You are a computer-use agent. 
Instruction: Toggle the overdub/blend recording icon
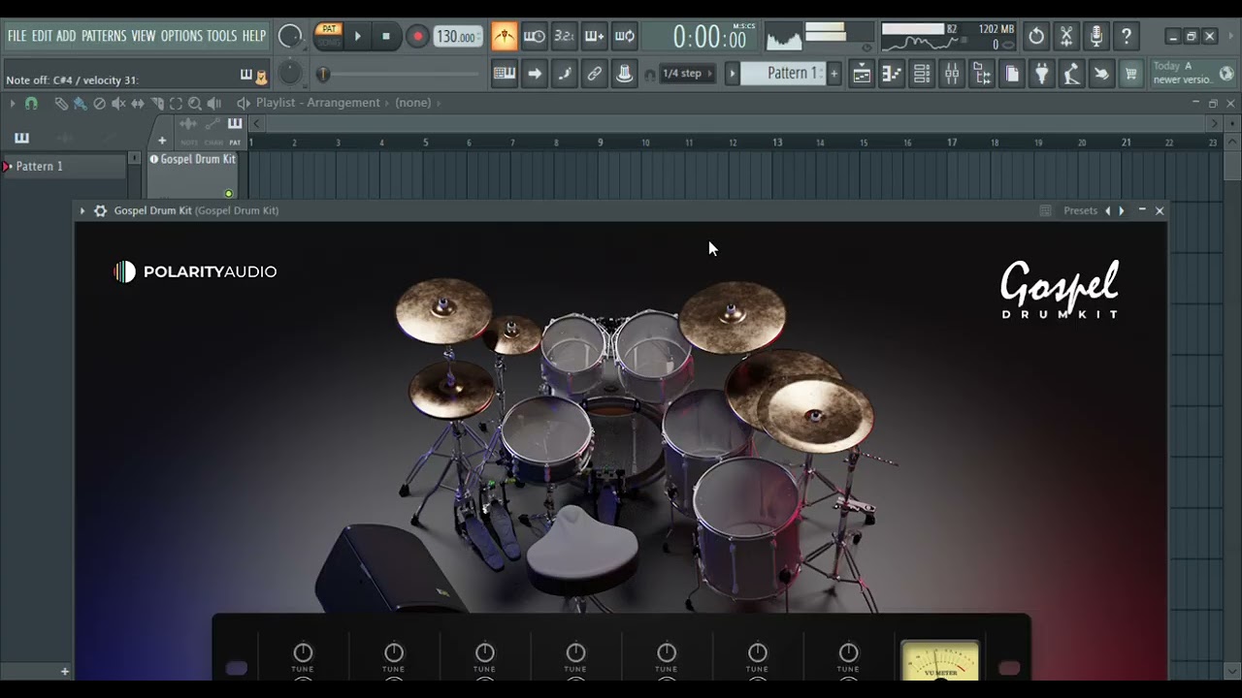(x=595, y=37)
